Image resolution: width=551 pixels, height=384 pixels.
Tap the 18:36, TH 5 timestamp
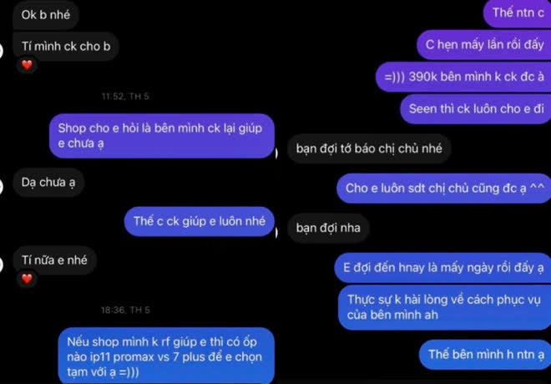[125, 310]
